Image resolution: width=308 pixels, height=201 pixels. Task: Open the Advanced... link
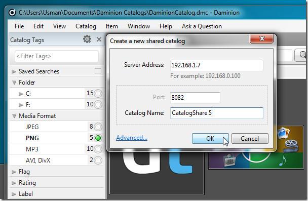[x=132, y=138]
